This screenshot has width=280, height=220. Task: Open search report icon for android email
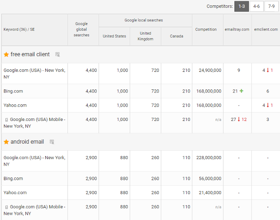52,142
